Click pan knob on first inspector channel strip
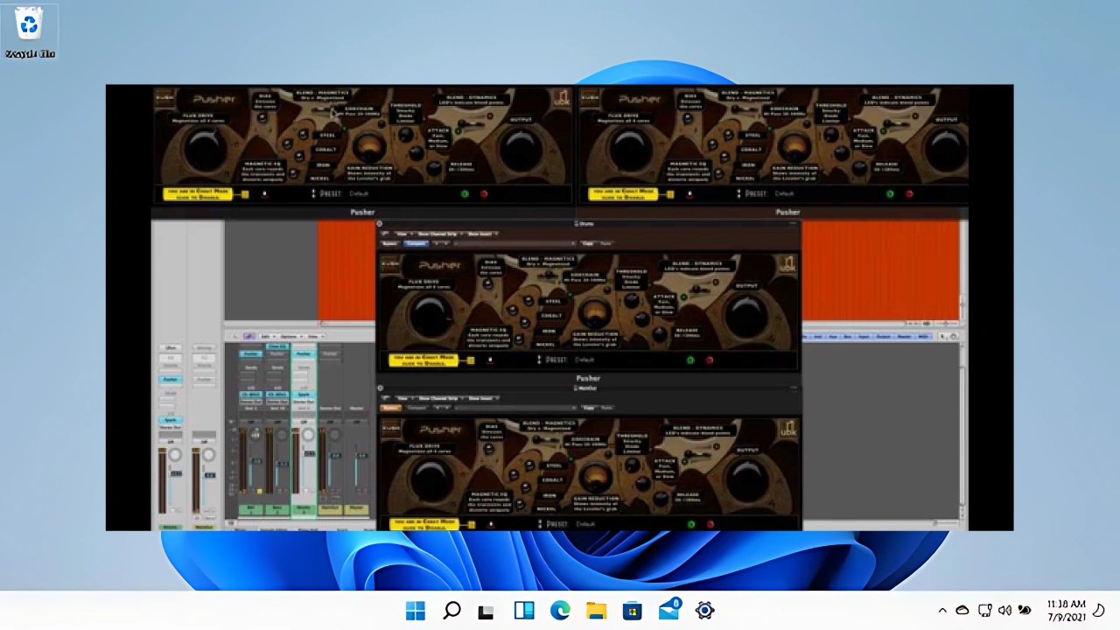This screenshot has height=630, width=1120. [x=175, y=454]
